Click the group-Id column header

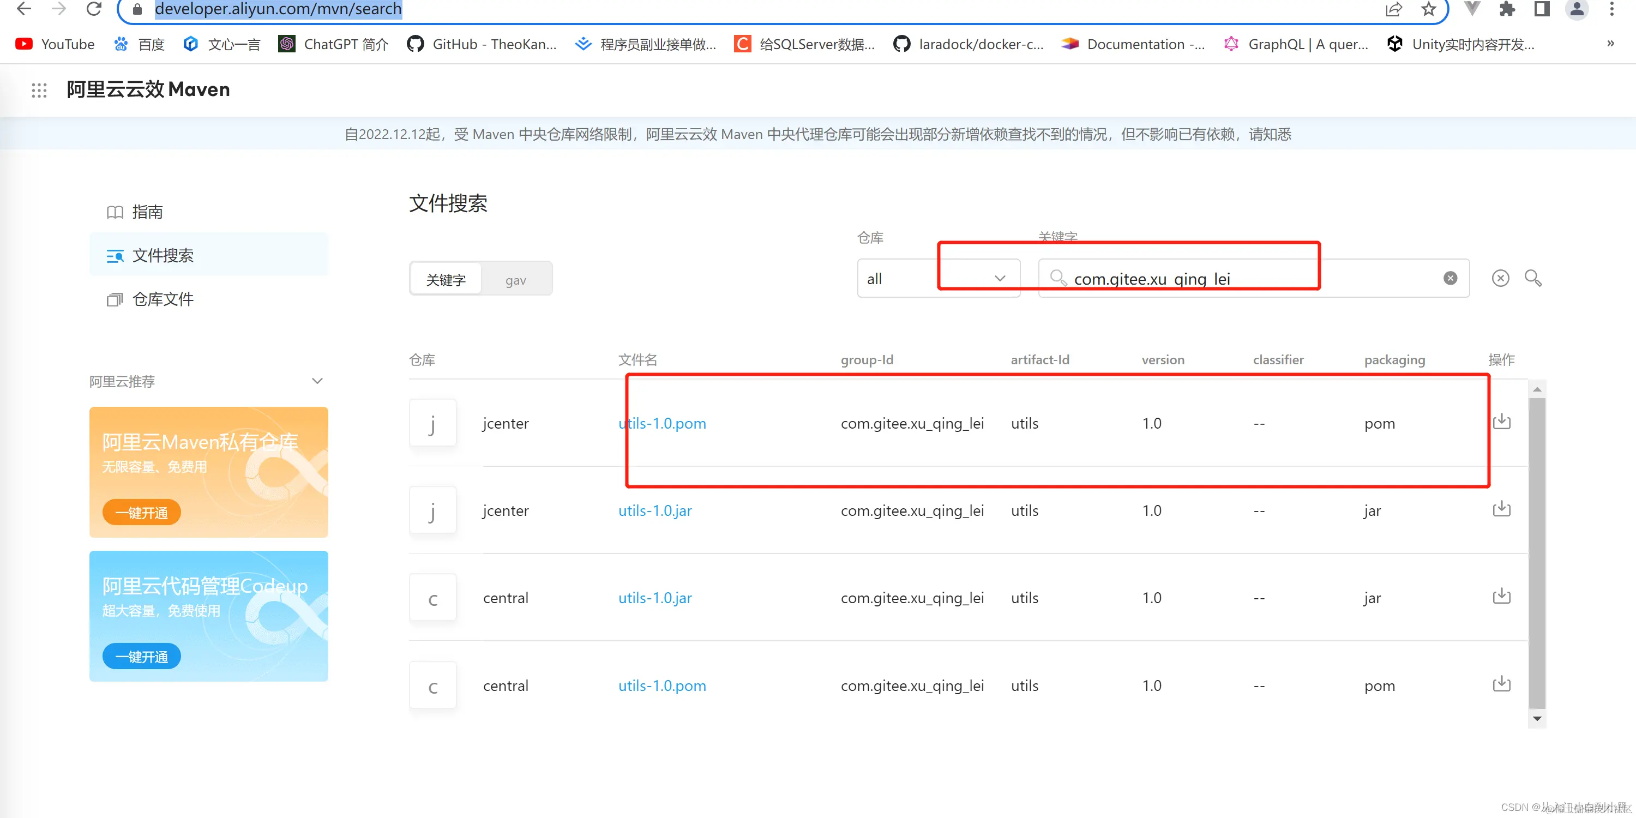(867, 359)
